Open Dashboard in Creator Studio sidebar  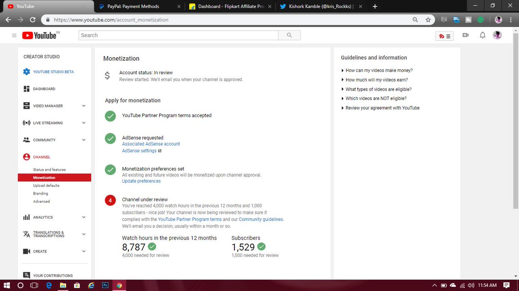coord(39,89)
